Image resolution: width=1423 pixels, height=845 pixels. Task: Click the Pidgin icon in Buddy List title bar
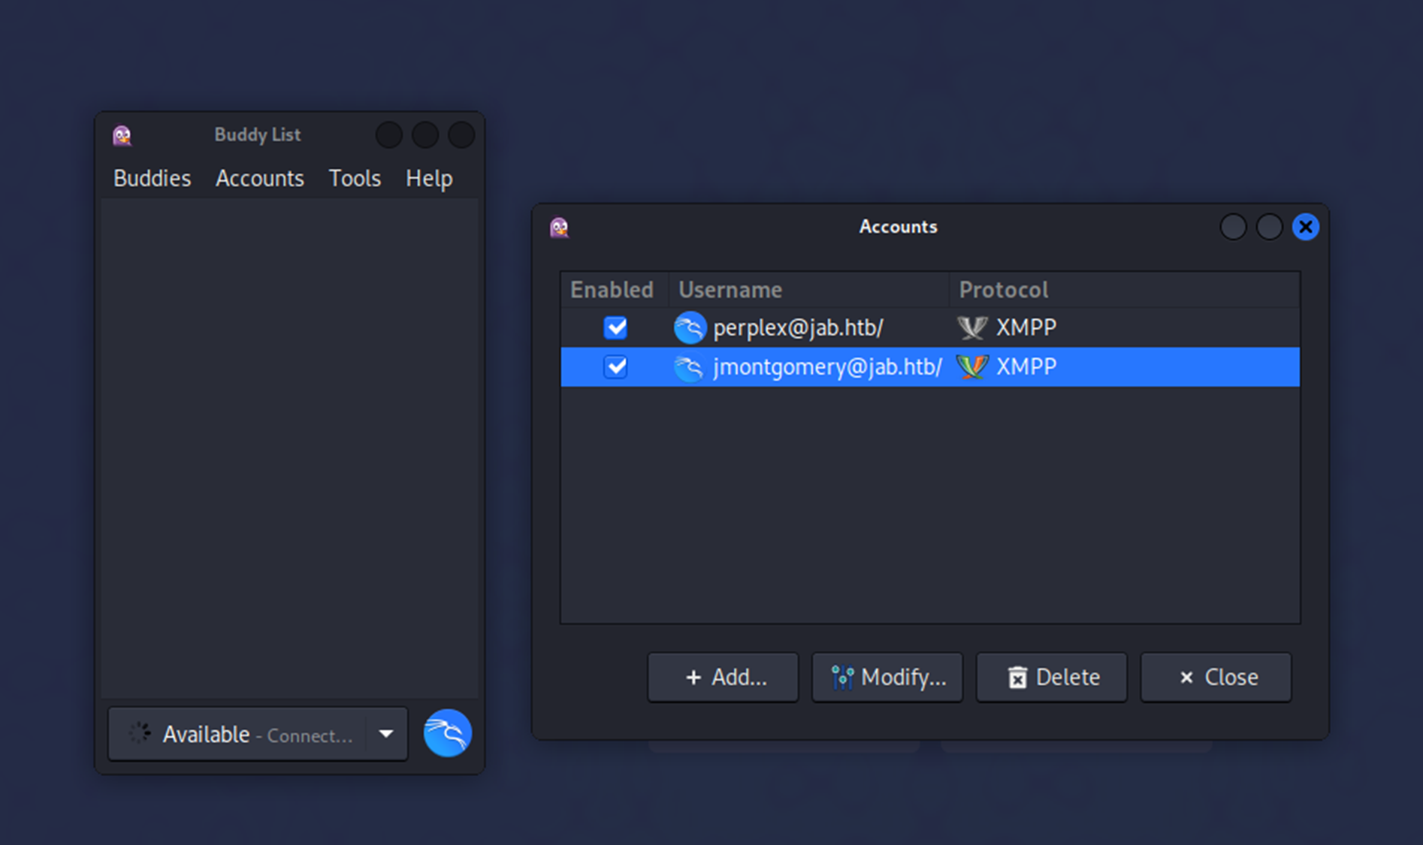click(x=122, y=135)
